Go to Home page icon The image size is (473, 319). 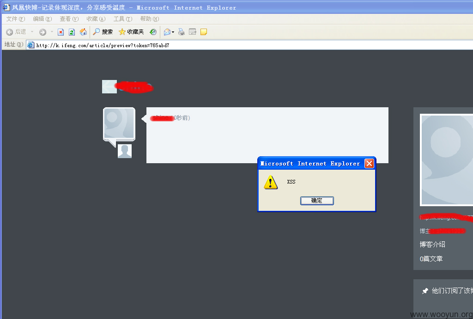click(83, 32)
